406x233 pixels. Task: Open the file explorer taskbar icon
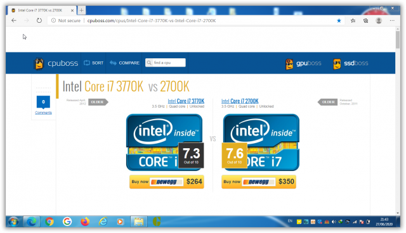[138, 222]
